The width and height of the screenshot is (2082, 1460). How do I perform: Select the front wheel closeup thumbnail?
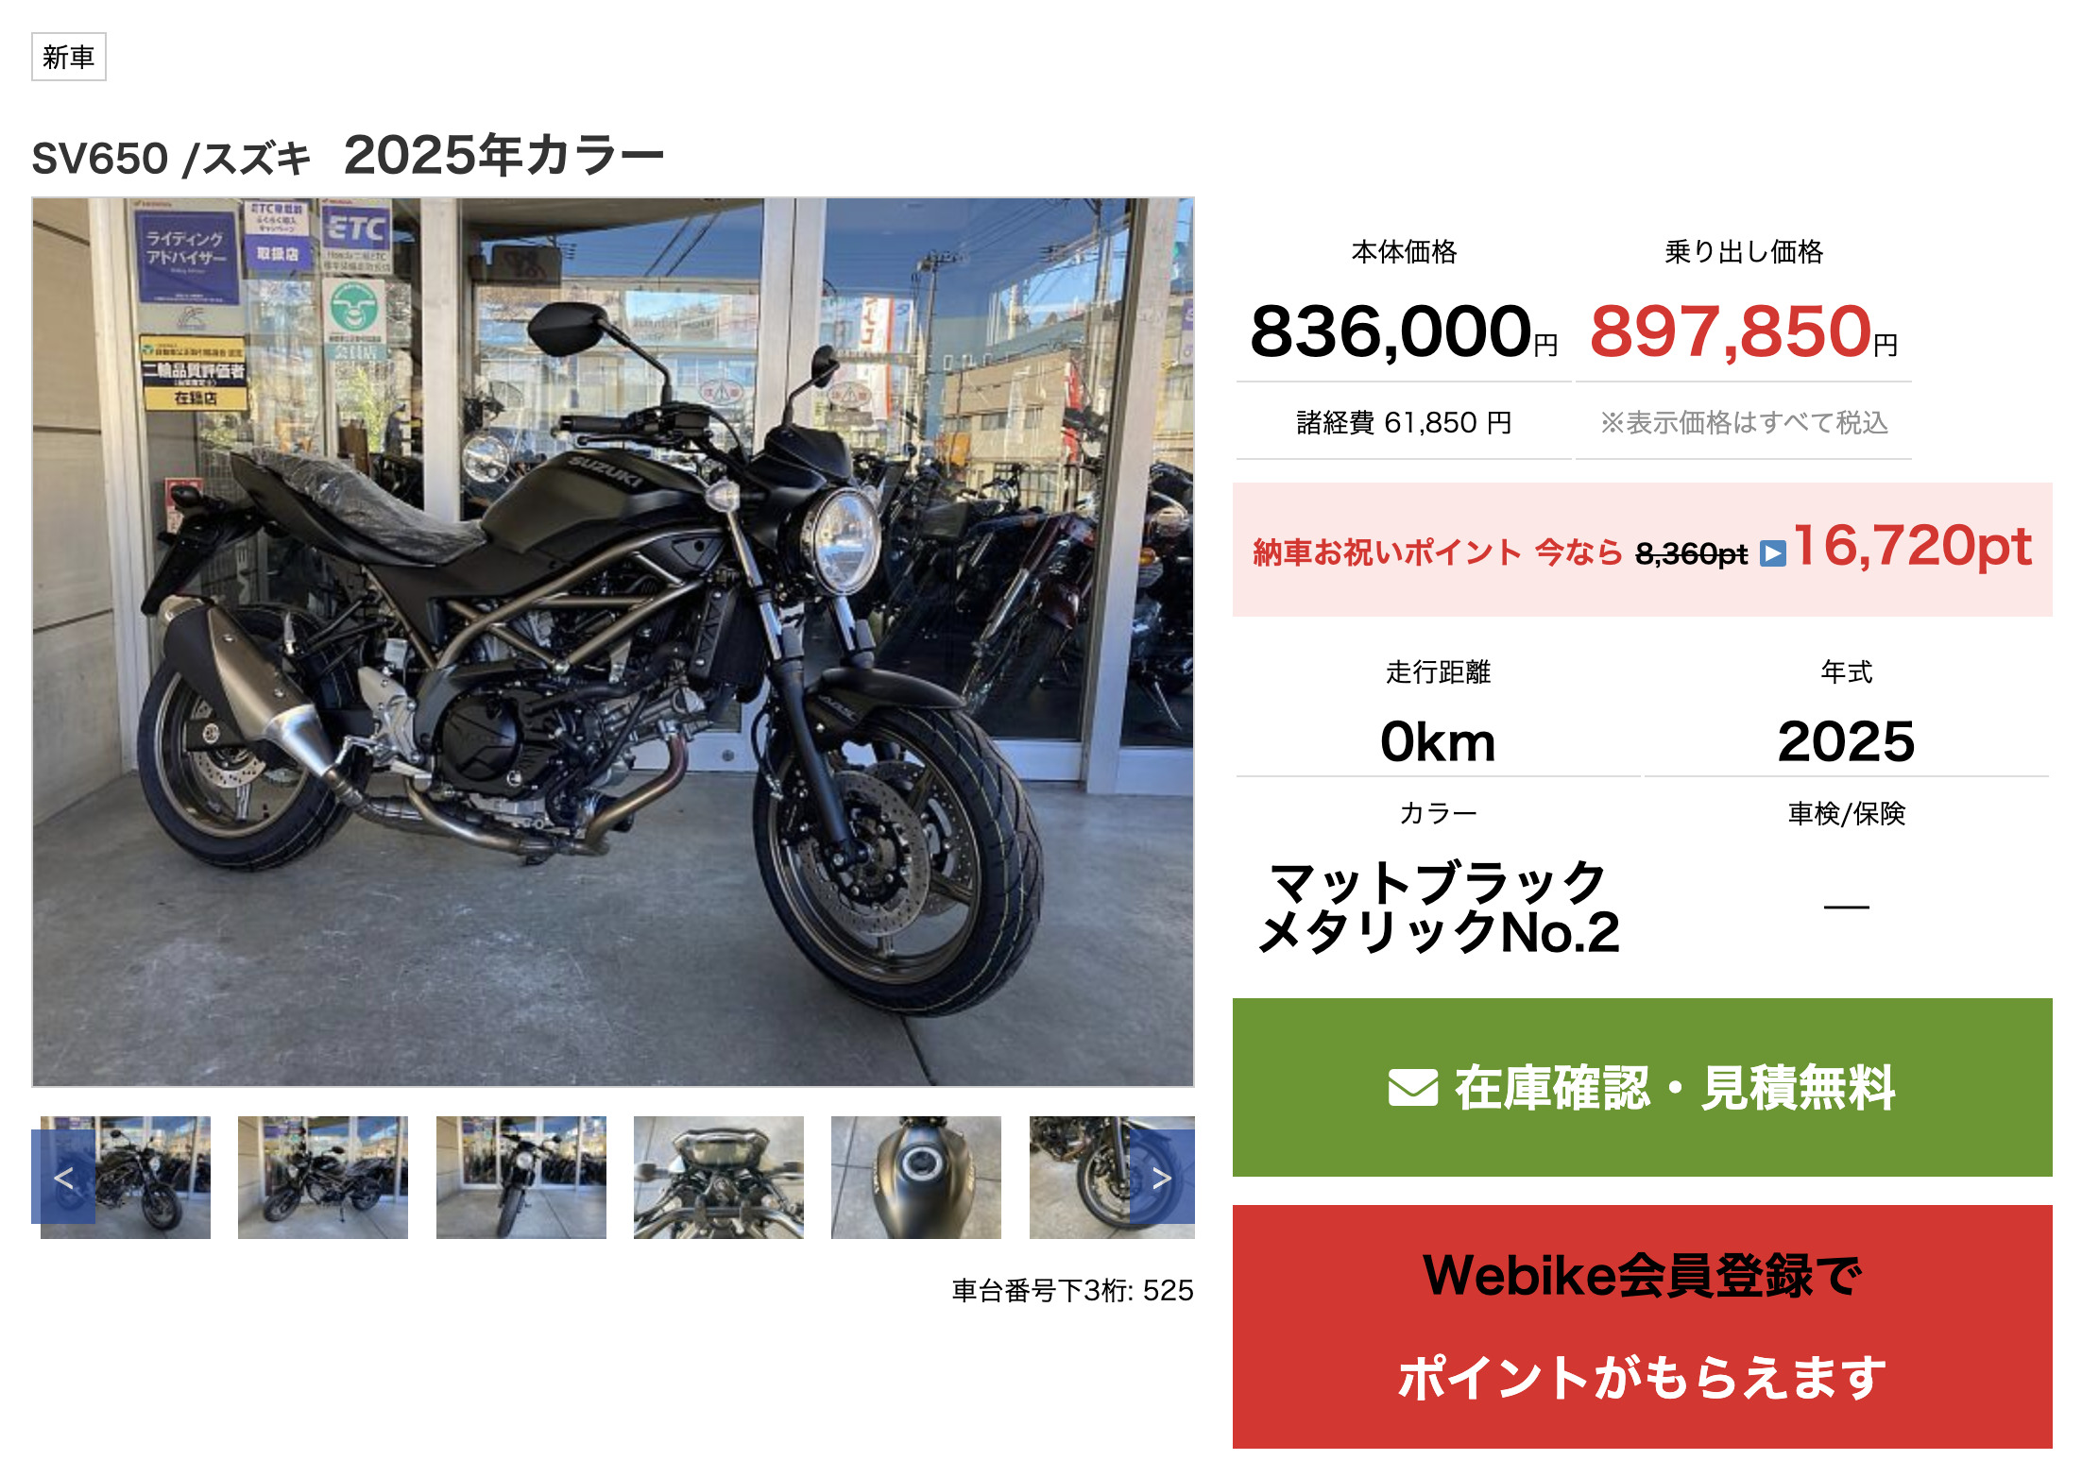1112,1177
